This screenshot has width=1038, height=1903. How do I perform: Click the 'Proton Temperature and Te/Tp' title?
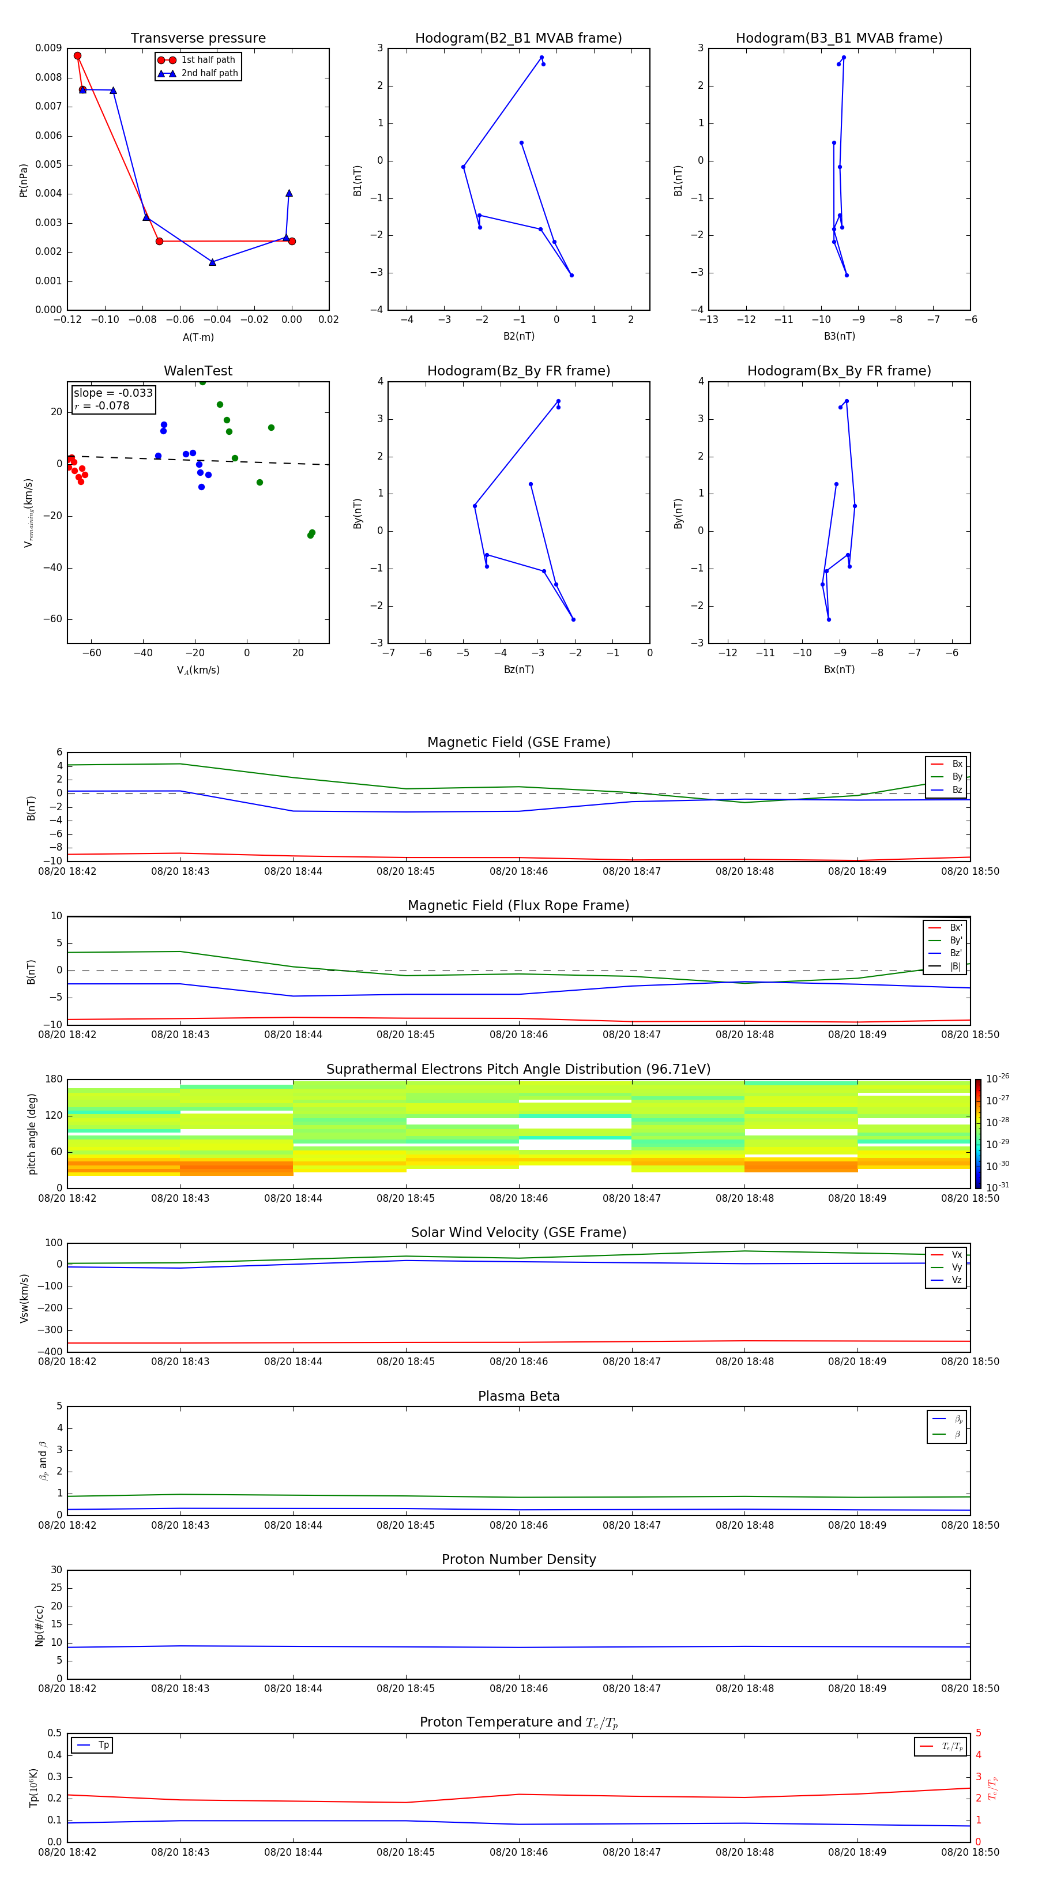(518, 1723)
